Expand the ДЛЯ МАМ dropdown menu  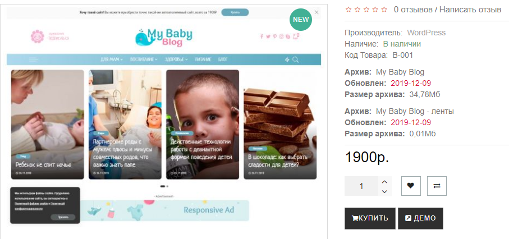(x=112, y=59)
